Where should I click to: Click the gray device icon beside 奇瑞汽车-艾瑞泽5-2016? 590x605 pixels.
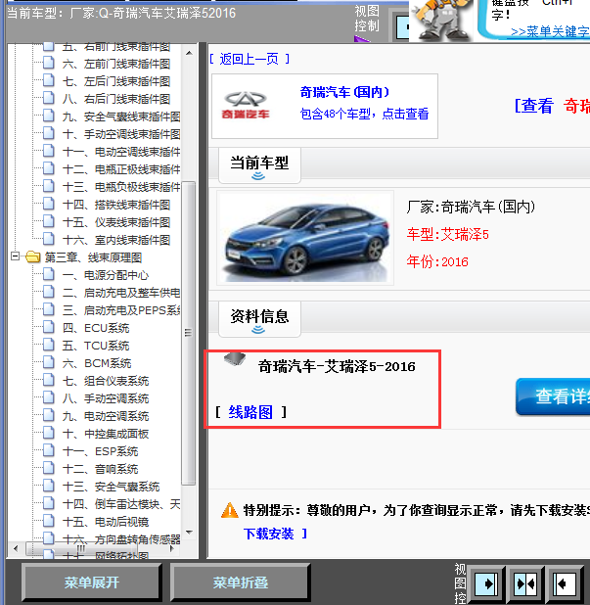coord(235,359)
